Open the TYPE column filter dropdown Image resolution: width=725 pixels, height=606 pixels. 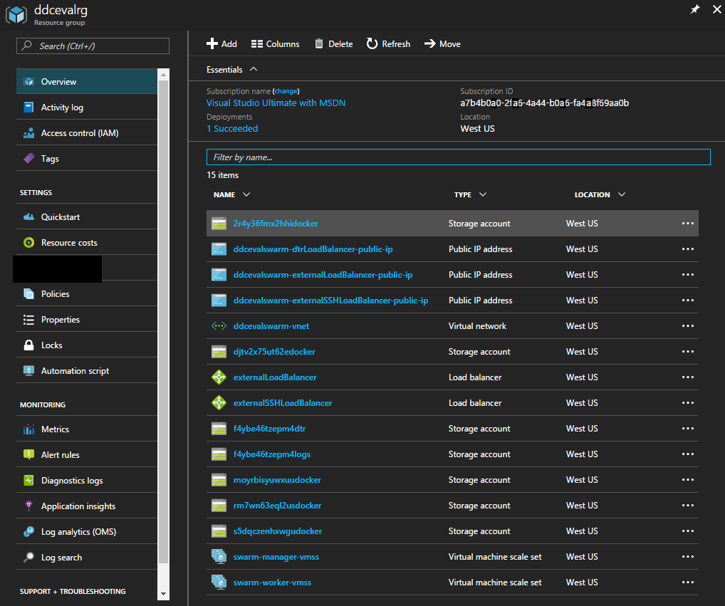tap(484, 194)
